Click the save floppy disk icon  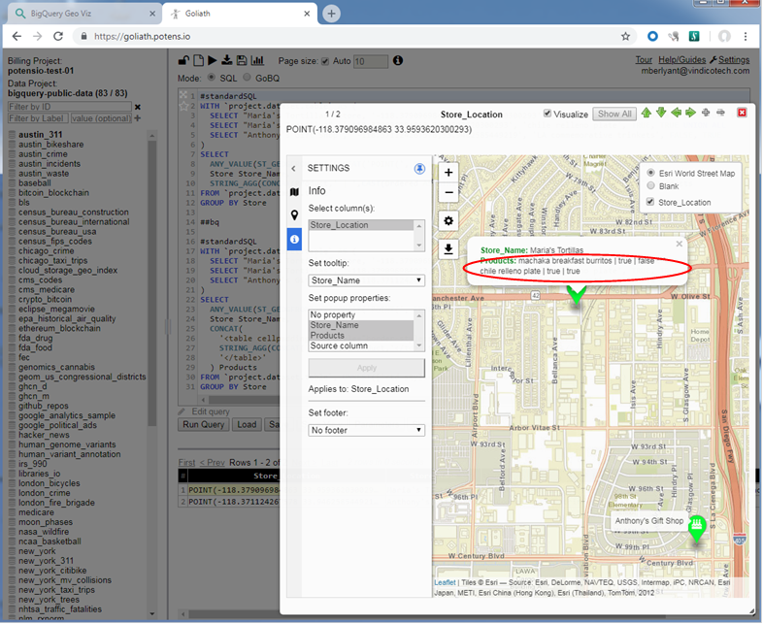242,61
